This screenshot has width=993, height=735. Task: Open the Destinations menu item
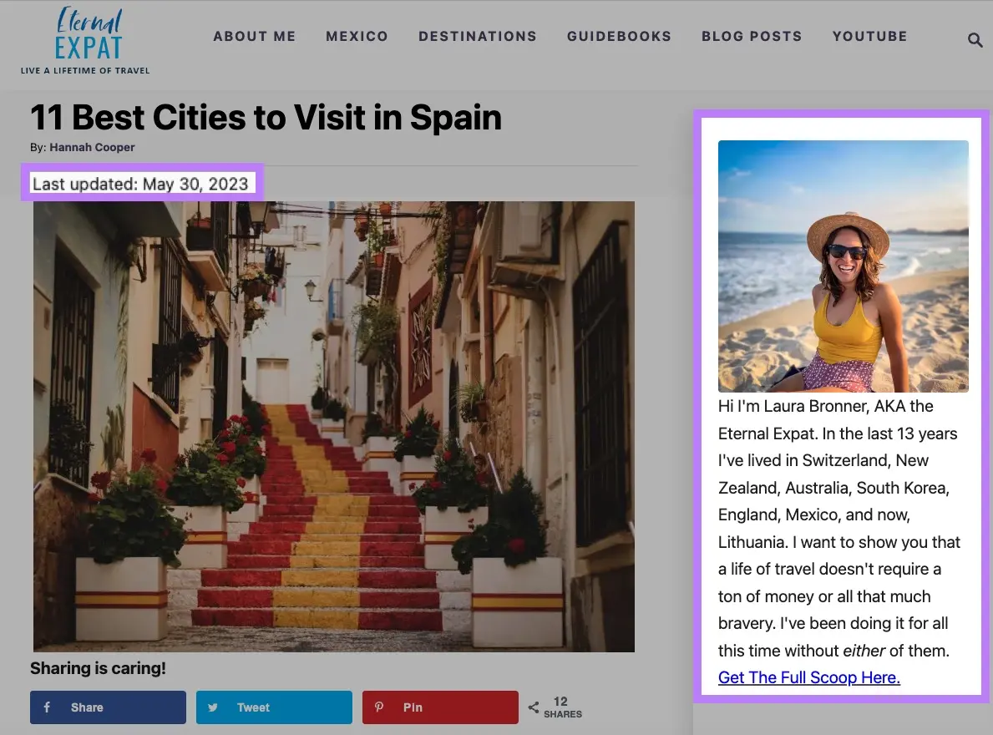click(477, 36)
